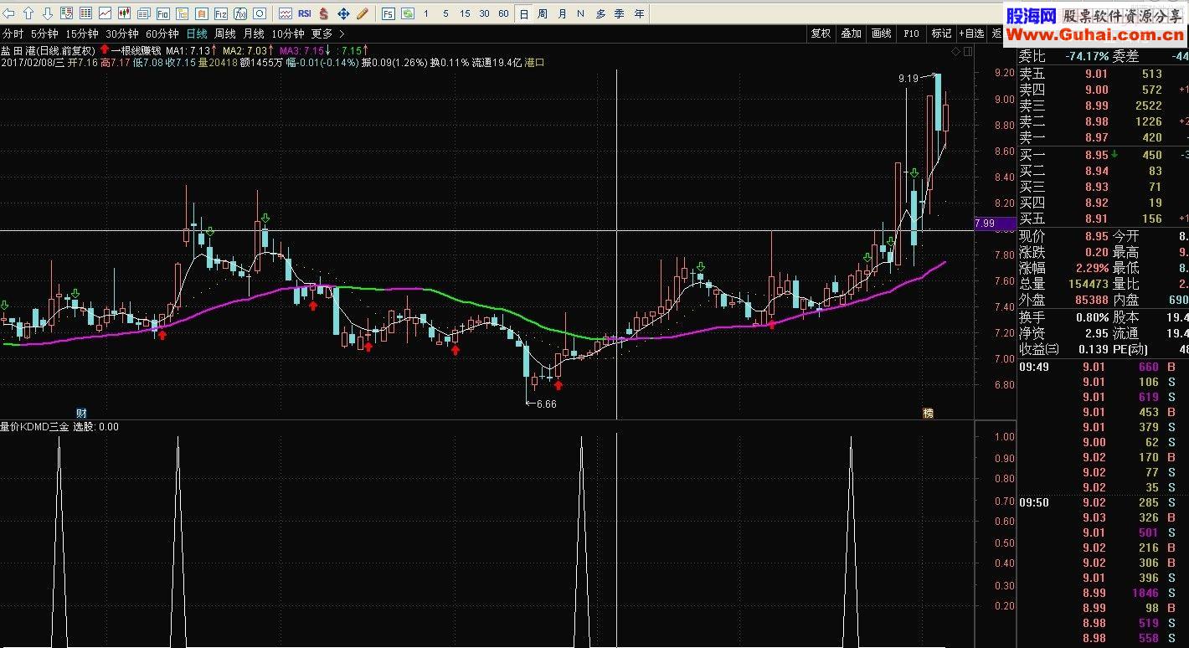
Task: Open the 复权 adjustment menu
Action: coord(821,33)
